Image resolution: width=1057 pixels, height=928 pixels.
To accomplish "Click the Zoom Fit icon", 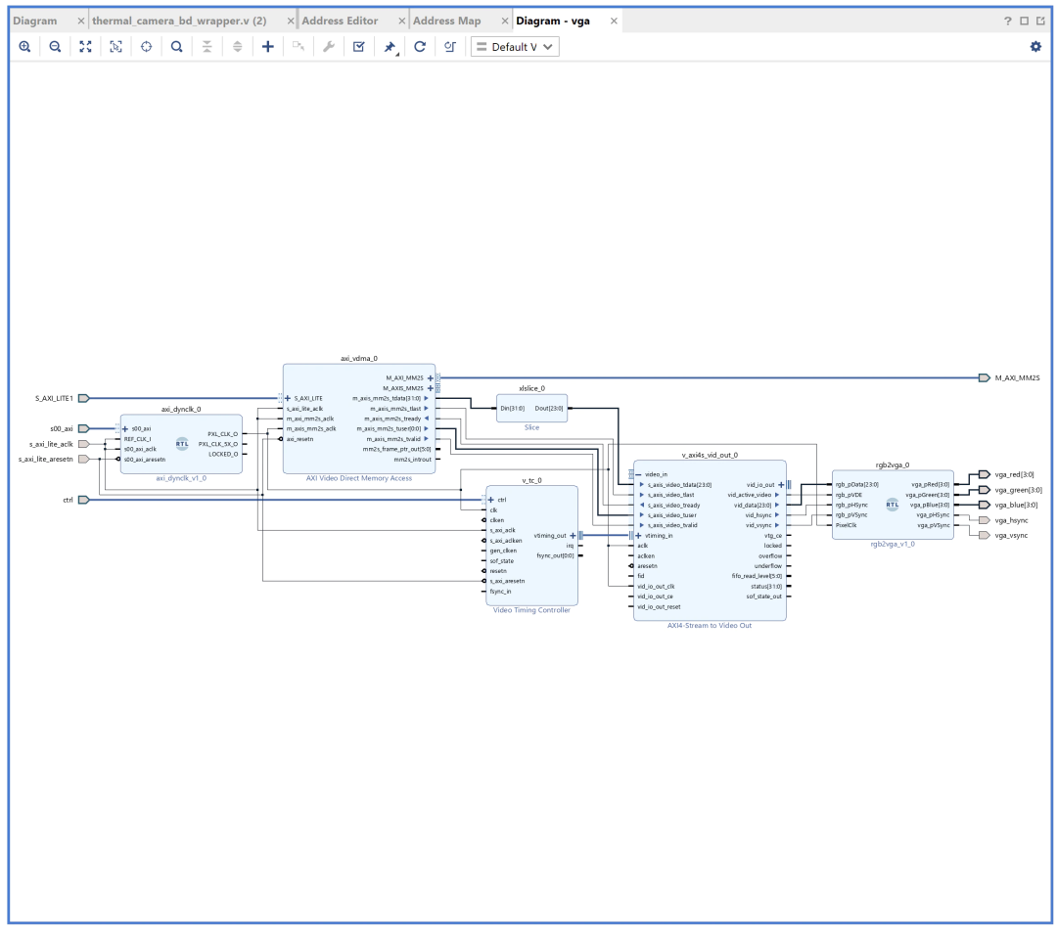I will (x=85, y=46).
